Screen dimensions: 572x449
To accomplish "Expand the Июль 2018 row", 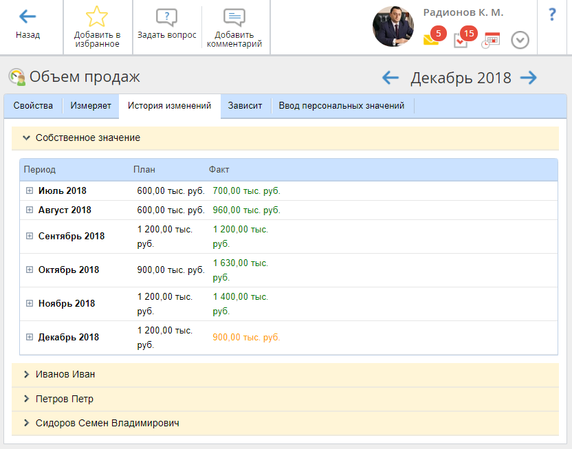I will 30,191.
